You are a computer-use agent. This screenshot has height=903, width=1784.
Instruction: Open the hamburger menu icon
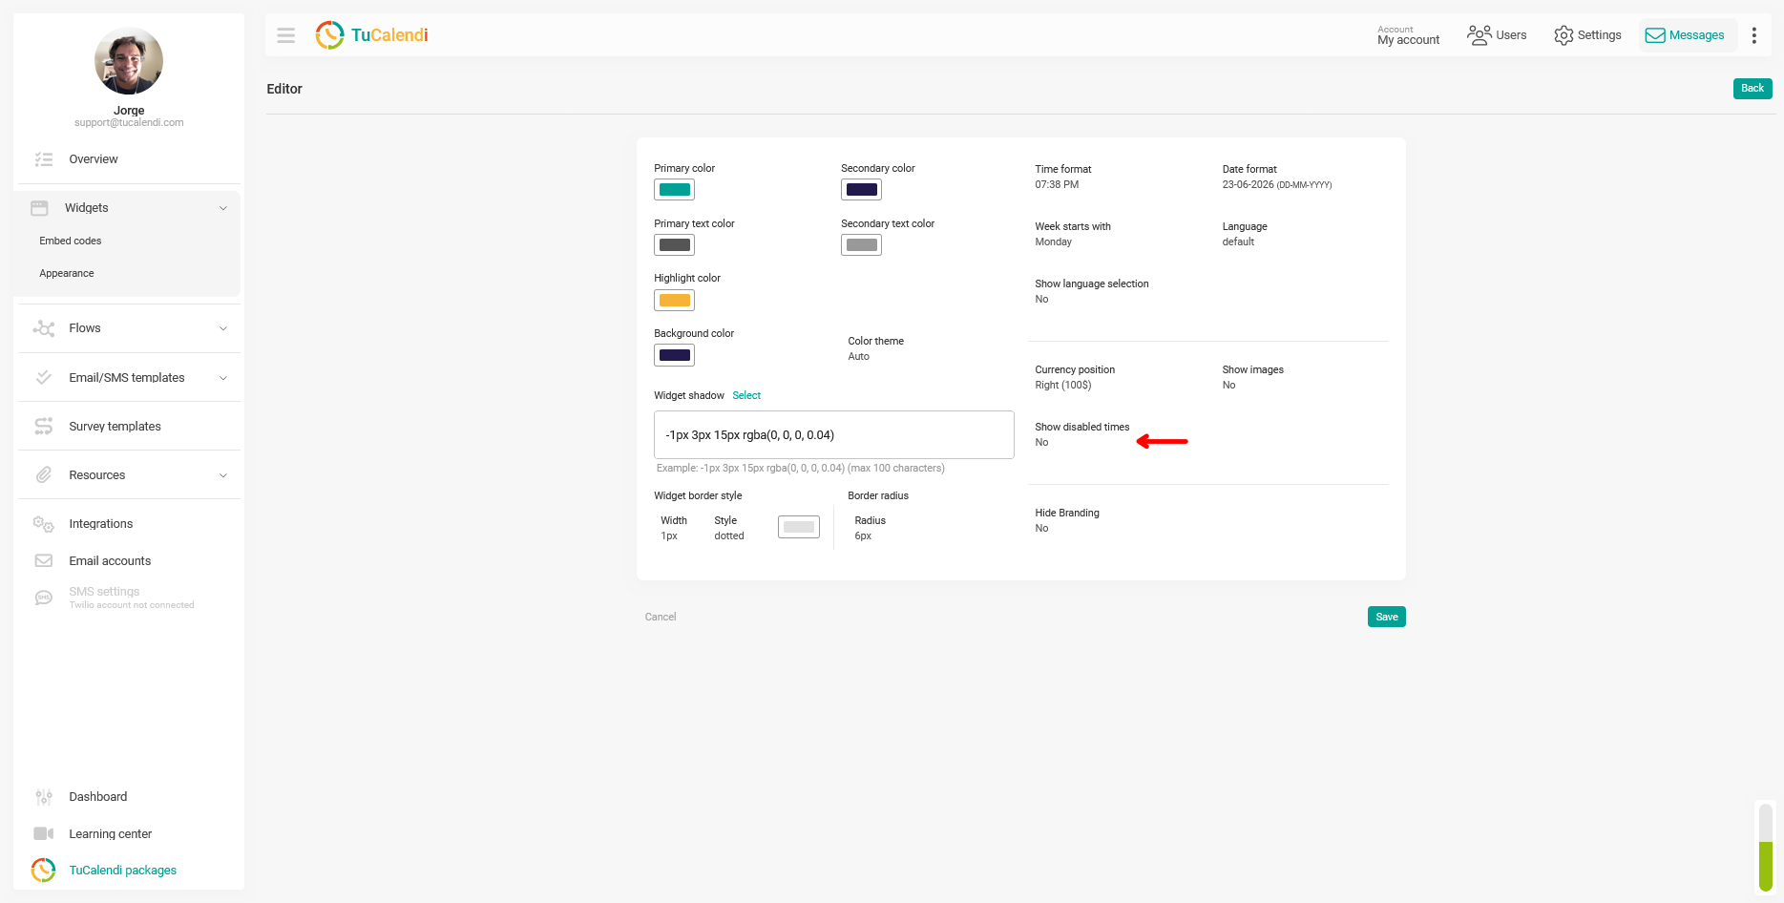click(x=285, y=35)
